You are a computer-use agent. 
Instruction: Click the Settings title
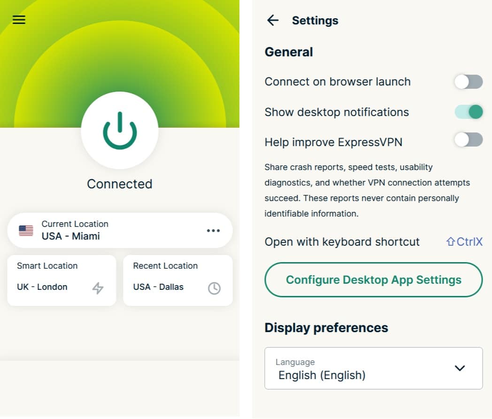(315, 21)
